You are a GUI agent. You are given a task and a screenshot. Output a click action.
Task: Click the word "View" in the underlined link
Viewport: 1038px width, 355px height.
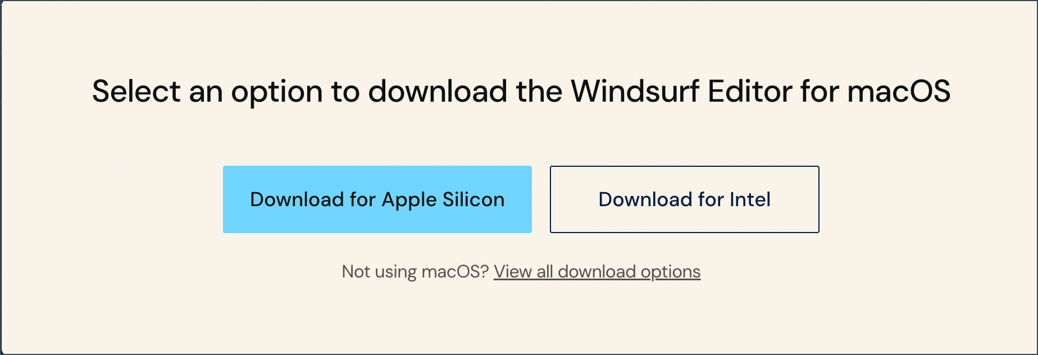point(513,272)
